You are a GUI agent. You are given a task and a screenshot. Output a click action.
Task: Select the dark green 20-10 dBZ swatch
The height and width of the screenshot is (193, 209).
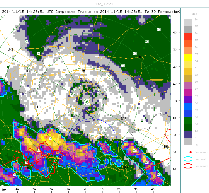coord(188,127)
